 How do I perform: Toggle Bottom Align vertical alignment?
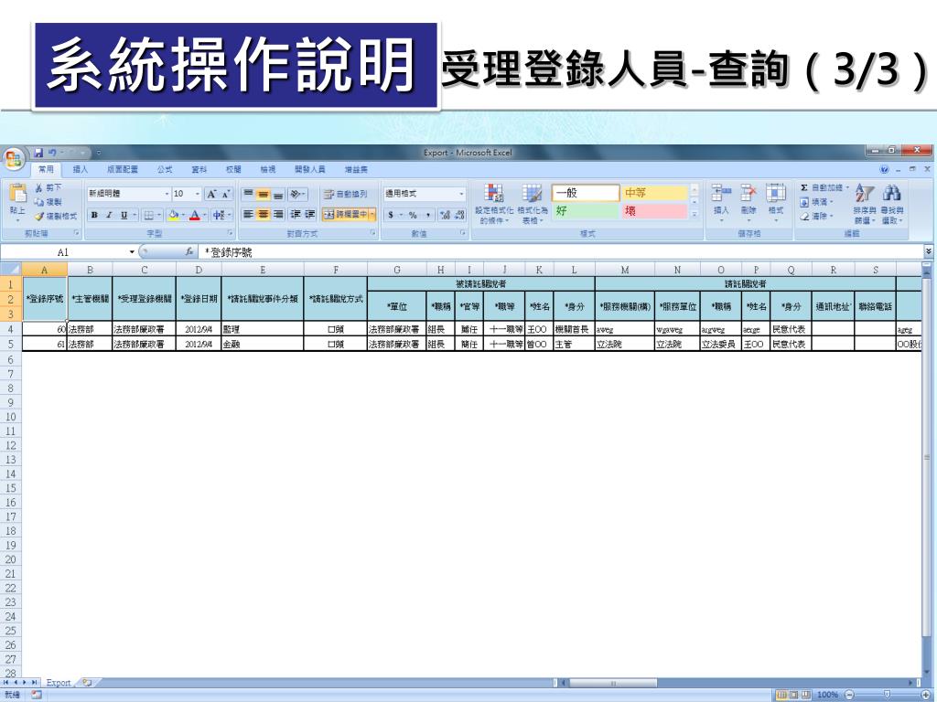[278, 194]
